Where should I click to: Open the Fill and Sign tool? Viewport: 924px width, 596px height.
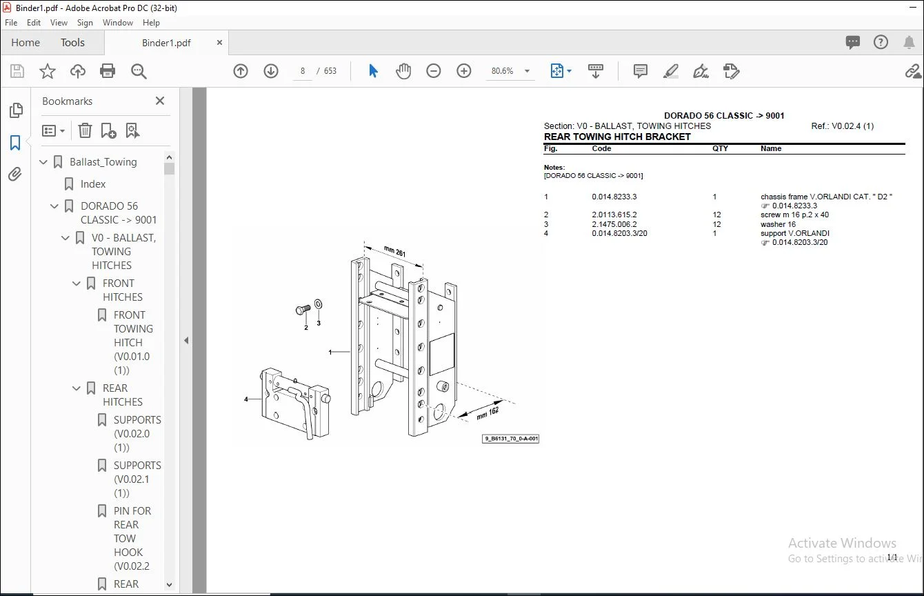pyautogui.click(x=701, y=71)
